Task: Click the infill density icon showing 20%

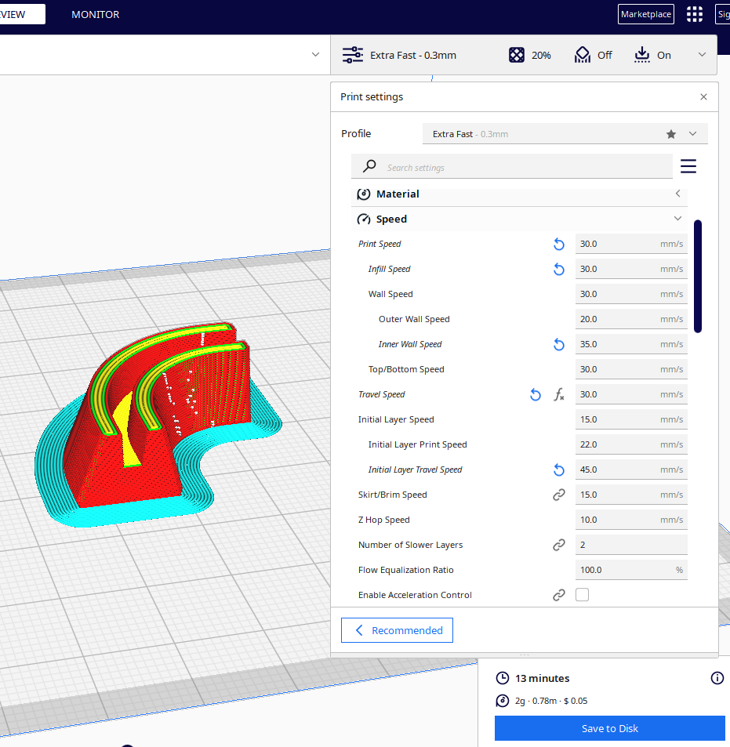Action: pyautogui.click(x=516, y=55)
